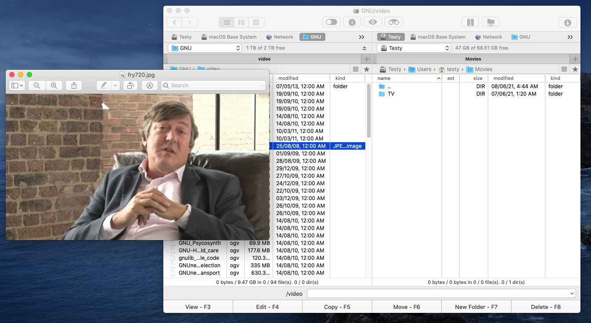The height and width of the screenshot is (323, 591).
Task: Select Testy drive tab in the right pane
Action: 391,37
